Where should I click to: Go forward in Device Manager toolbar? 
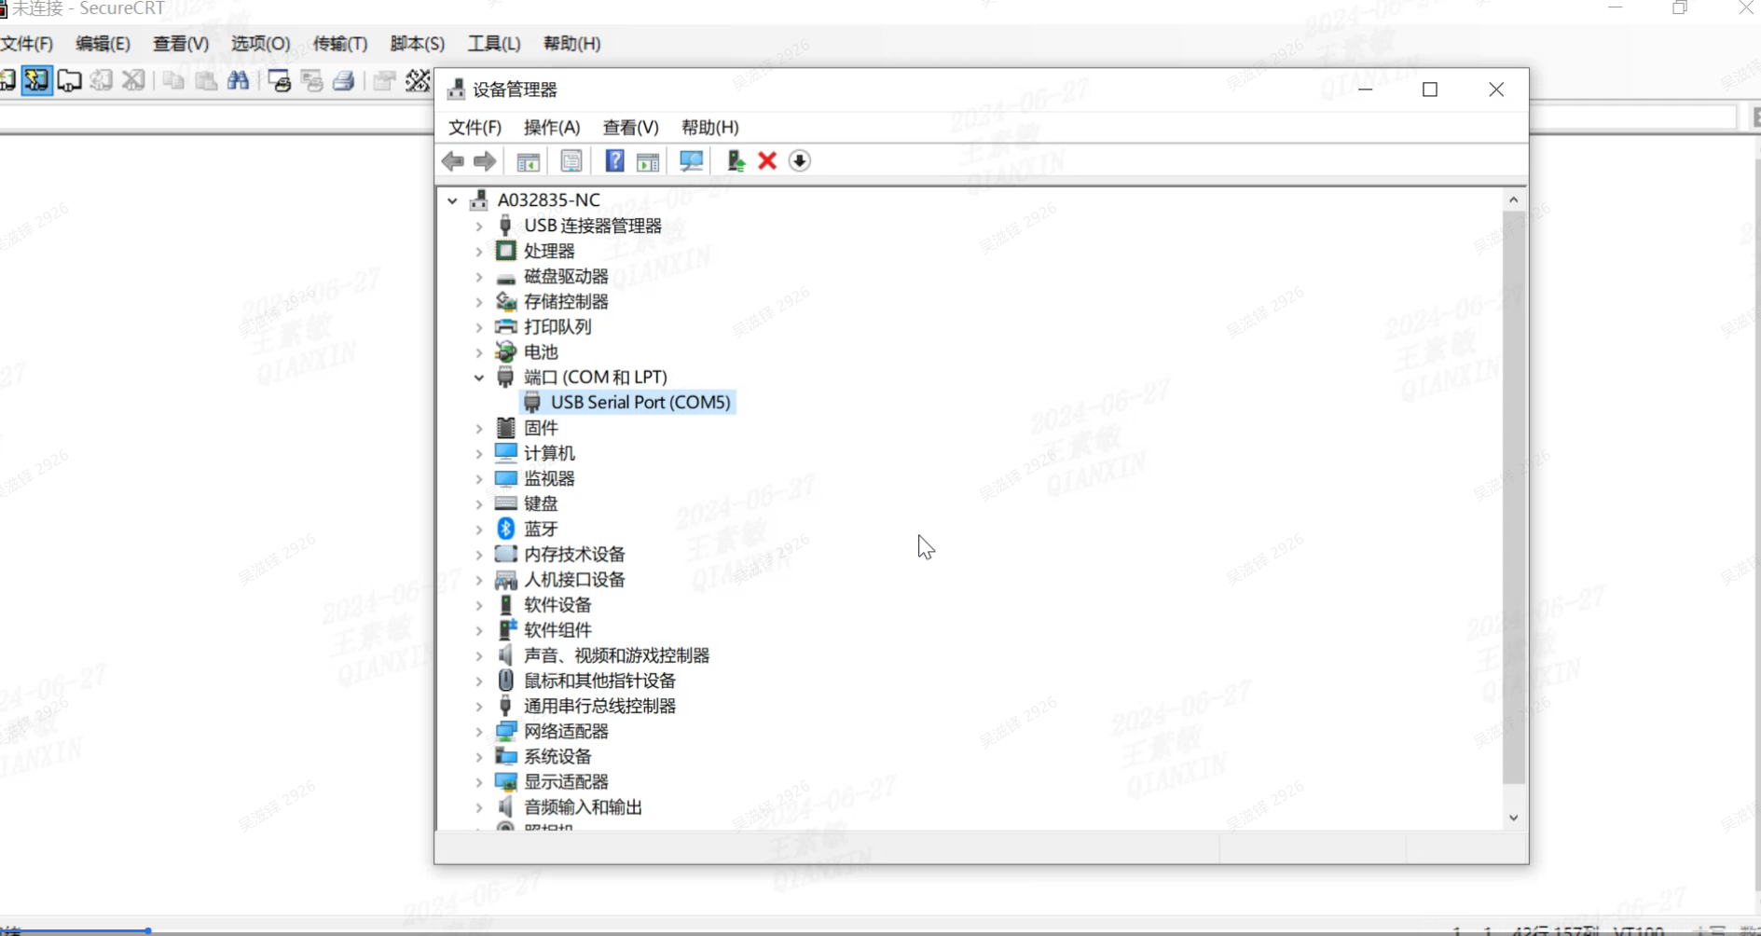pyautogui.click(x=485, y=161)
